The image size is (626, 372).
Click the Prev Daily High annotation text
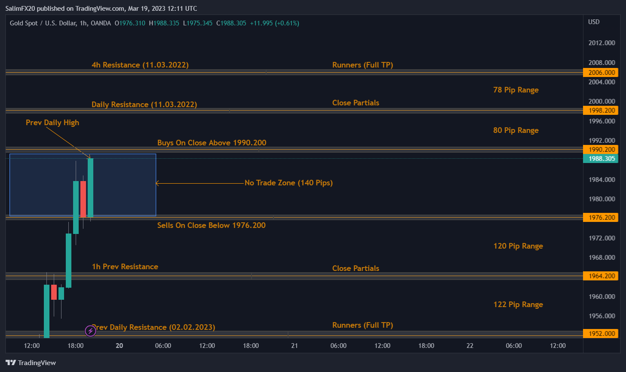pyautogui.click(x=52, y=122)
